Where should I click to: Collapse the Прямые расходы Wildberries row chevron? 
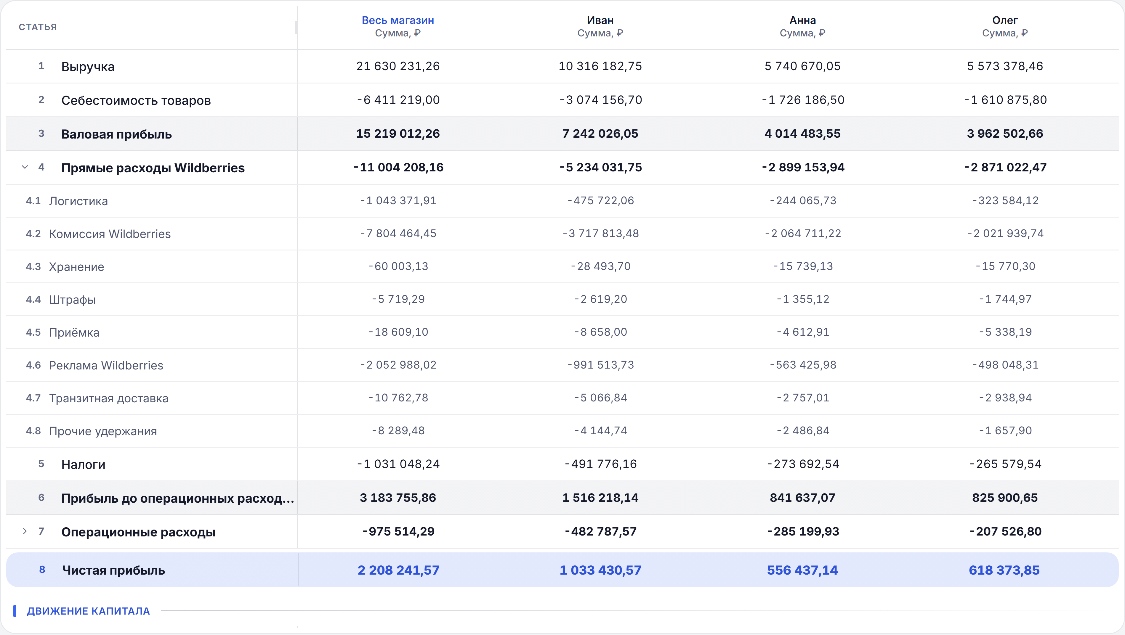[x=25, y=167]
